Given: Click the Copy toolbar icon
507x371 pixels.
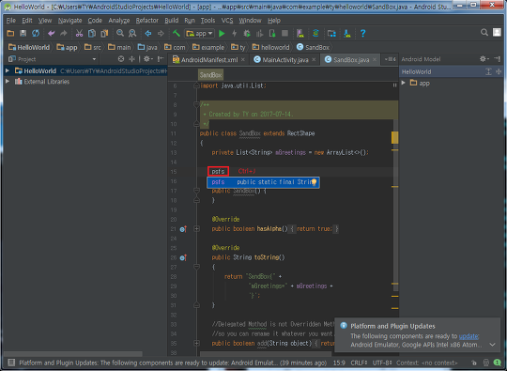Looking at the screenshot, I should 92,33.
